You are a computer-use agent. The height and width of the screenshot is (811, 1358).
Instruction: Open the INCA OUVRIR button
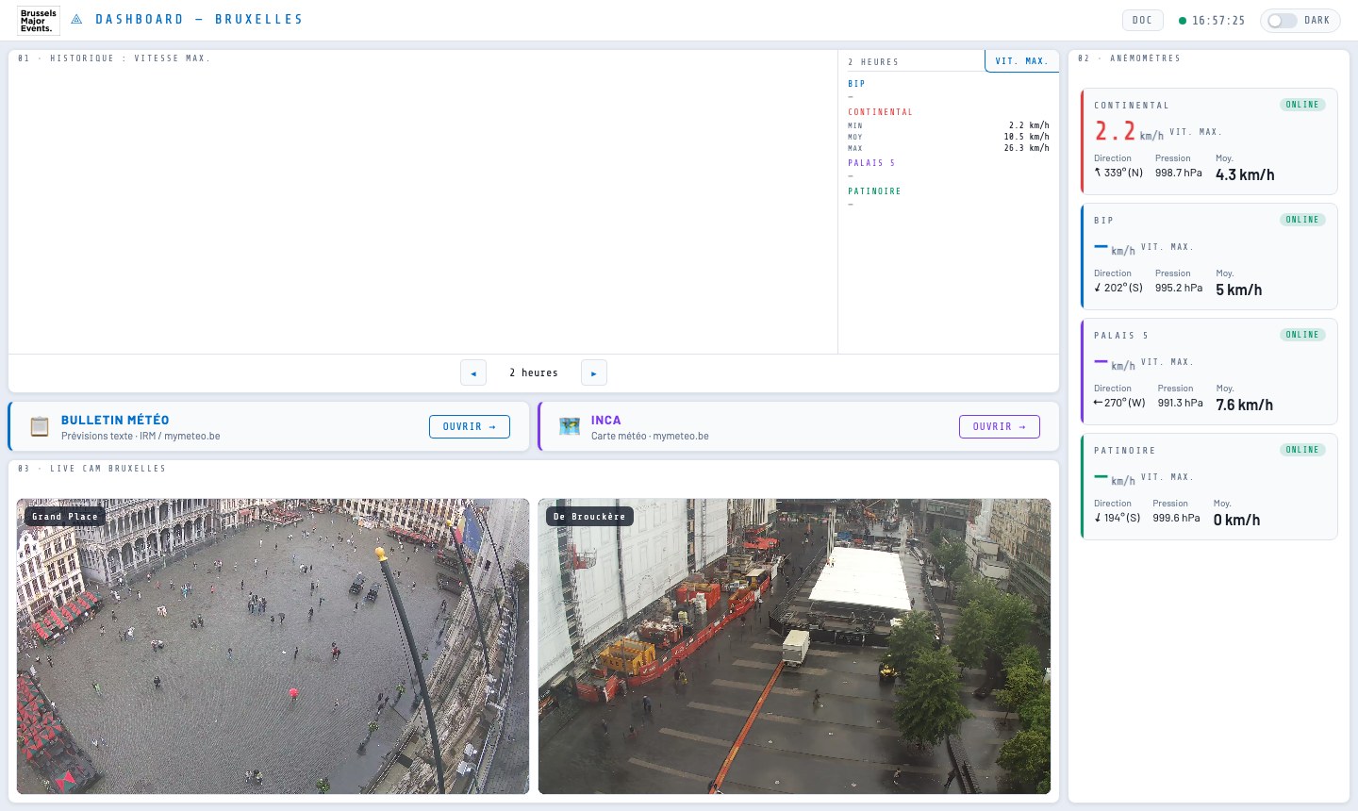click(999, 426)
